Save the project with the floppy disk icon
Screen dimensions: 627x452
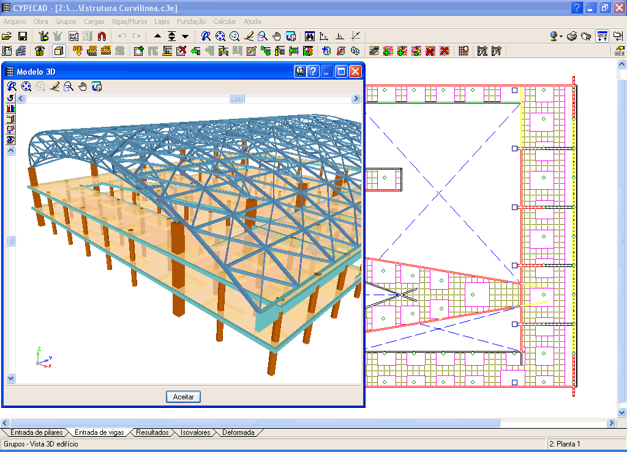(x=23, y=36)
